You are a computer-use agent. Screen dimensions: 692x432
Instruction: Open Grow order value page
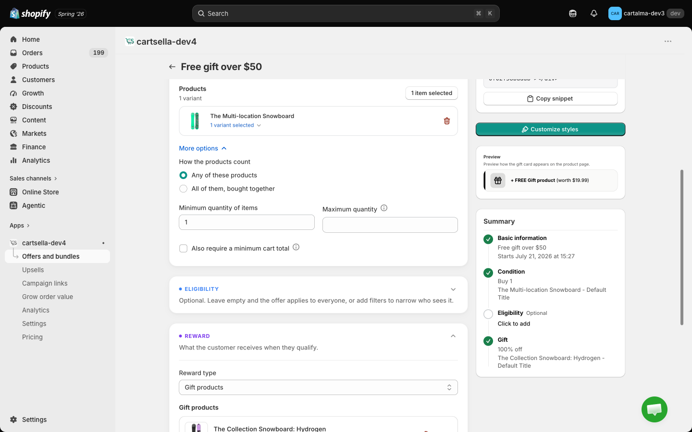click(48, 297)
